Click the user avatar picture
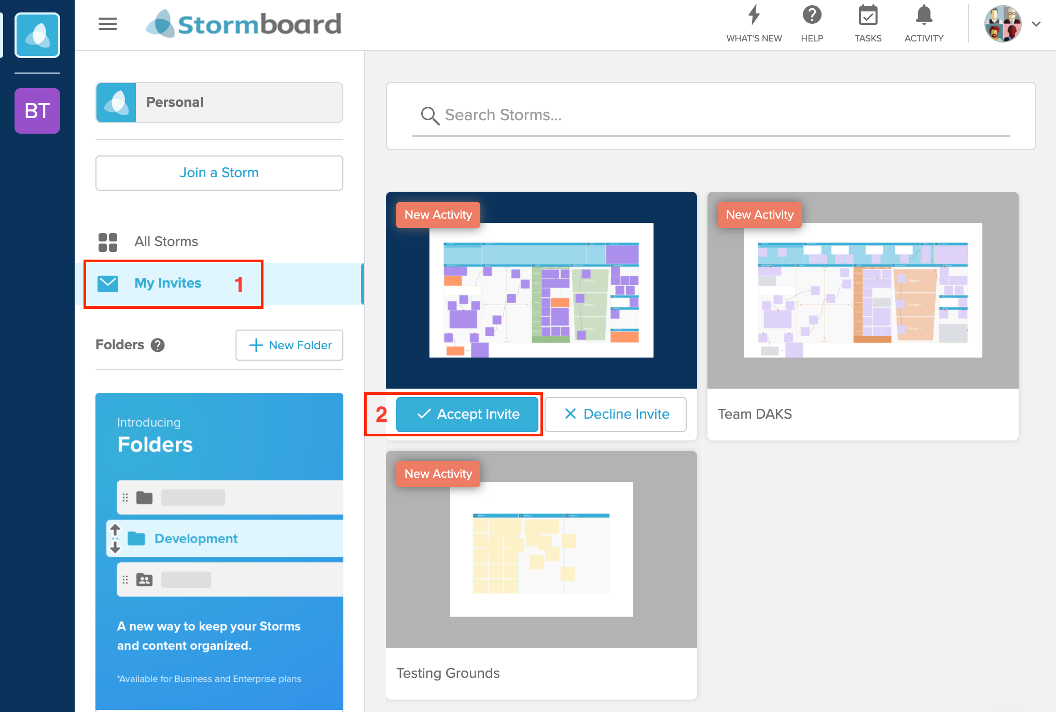Screen dimensions: 1056x712 click(1003, 24)
